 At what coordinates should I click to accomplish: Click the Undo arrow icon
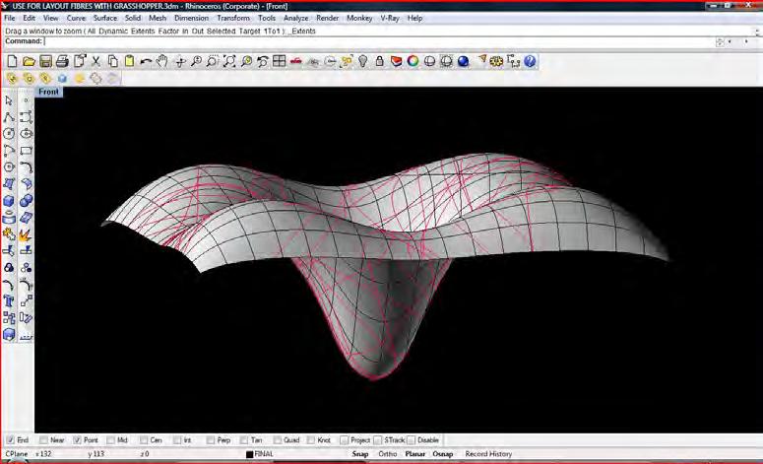pos(146,61)
